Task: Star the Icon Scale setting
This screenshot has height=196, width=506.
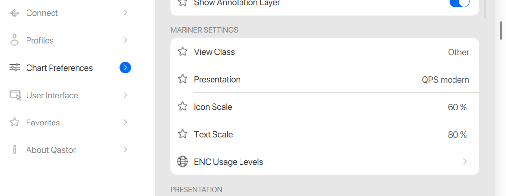Action: [x=183, y=107]
